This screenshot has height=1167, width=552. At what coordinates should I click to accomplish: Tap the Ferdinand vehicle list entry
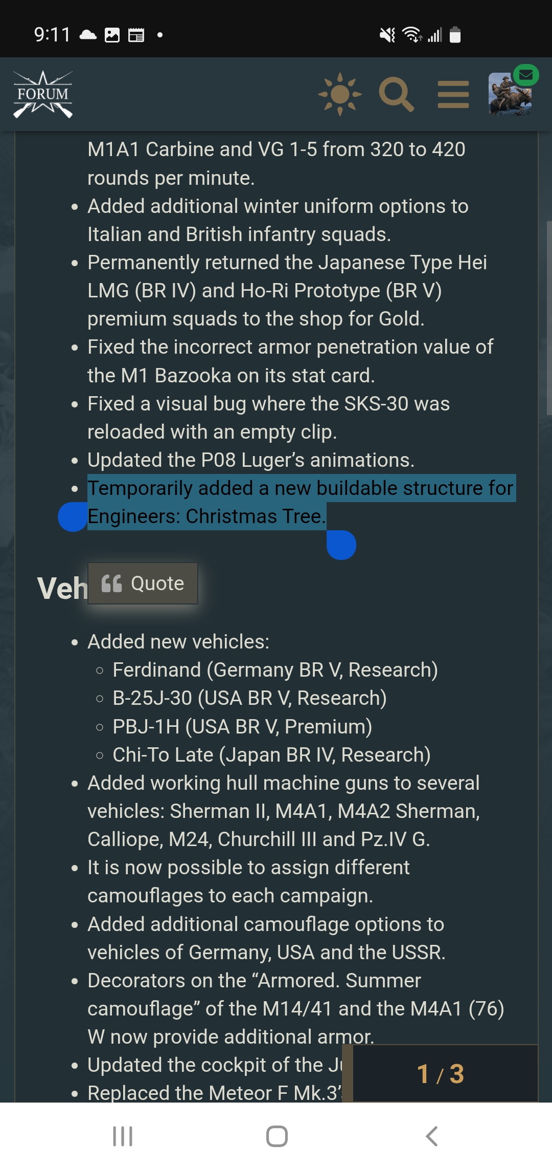275,670
